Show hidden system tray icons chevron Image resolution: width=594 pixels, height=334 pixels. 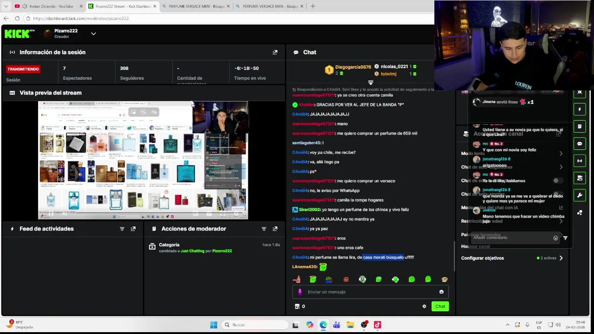tap(507, 325)
